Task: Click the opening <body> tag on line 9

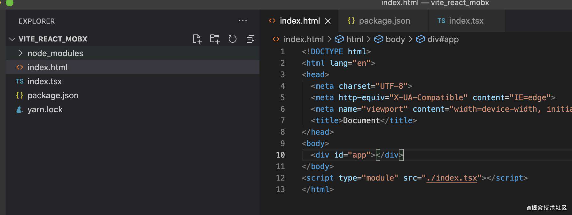Action: point(315,144)
